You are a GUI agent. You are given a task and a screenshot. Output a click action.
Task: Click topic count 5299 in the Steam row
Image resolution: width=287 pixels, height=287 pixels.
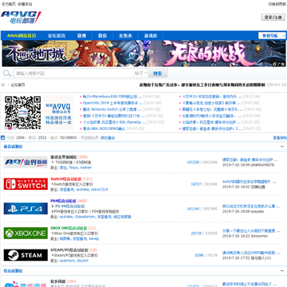pyautogui.click(x=199, y=255)
